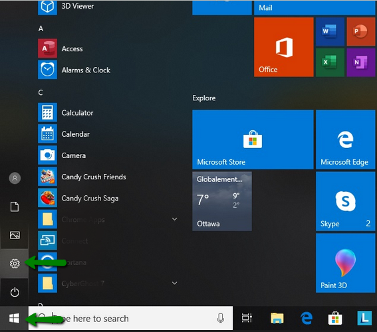Open the Connect app icon

(x=47, y=240)
